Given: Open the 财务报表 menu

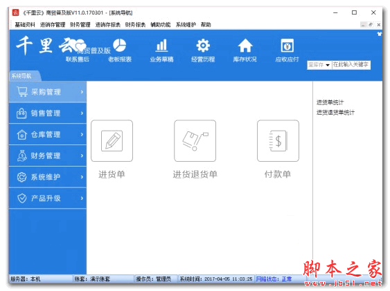Looking at the screenshot, I should pyautogui.click(x=135, y=25).
